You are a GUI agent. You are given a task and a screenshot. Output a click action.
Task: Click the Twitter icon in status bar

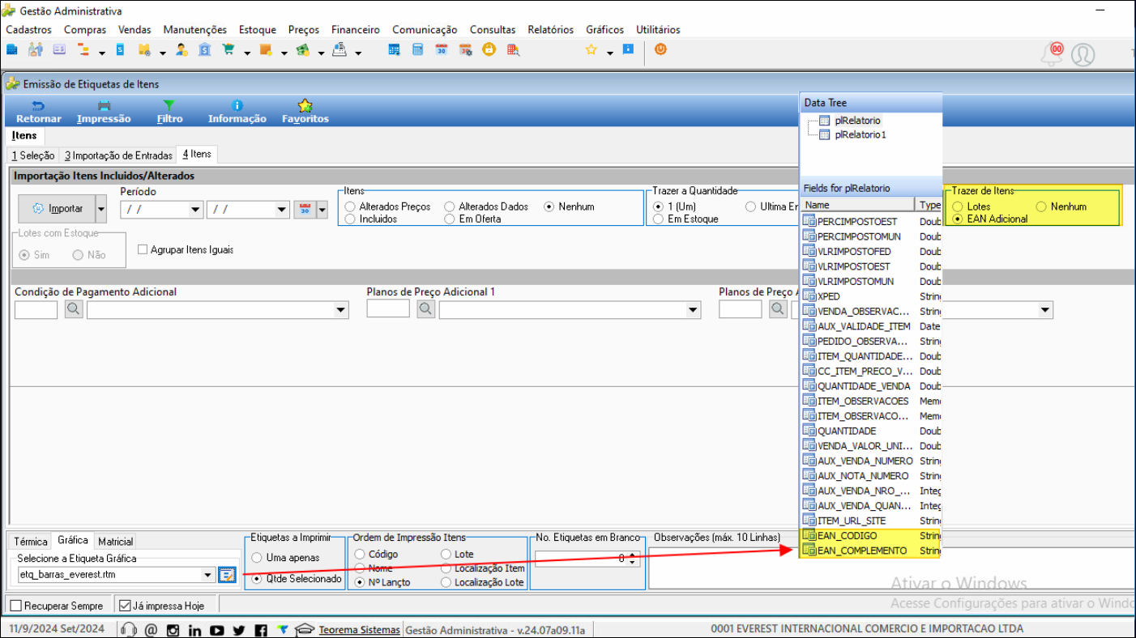pos(238,630)
